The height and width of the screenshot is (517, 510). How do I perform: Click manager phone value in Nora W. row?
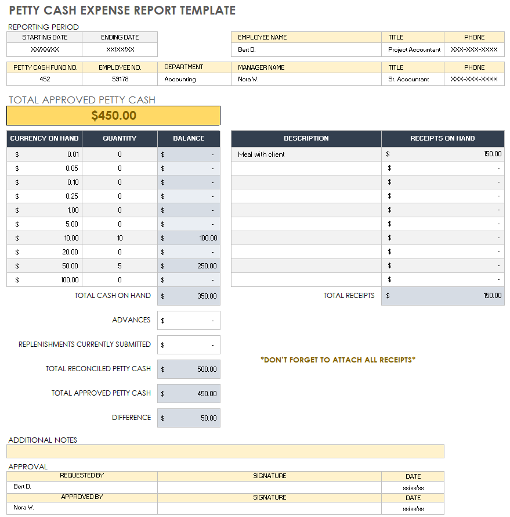[x=474, y=79]
